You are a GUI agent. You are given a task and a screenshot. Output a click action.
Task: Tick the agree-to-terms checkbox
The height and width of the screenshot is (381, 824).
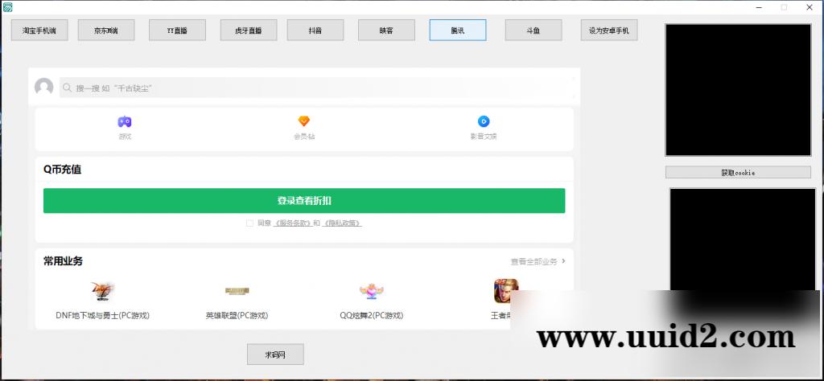[249, 223]
